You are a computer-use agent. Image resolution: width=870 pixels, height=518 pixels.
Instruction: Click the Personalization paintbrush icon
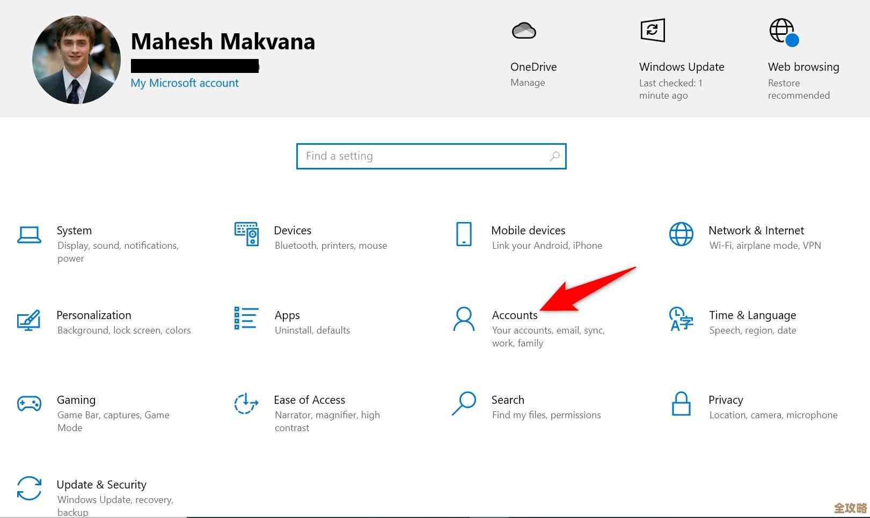29,320
